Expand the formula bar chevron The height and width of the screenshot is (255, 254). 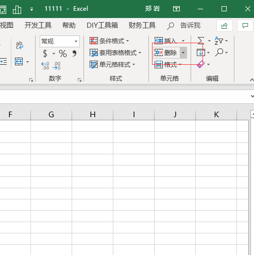[x=252, y=96]
